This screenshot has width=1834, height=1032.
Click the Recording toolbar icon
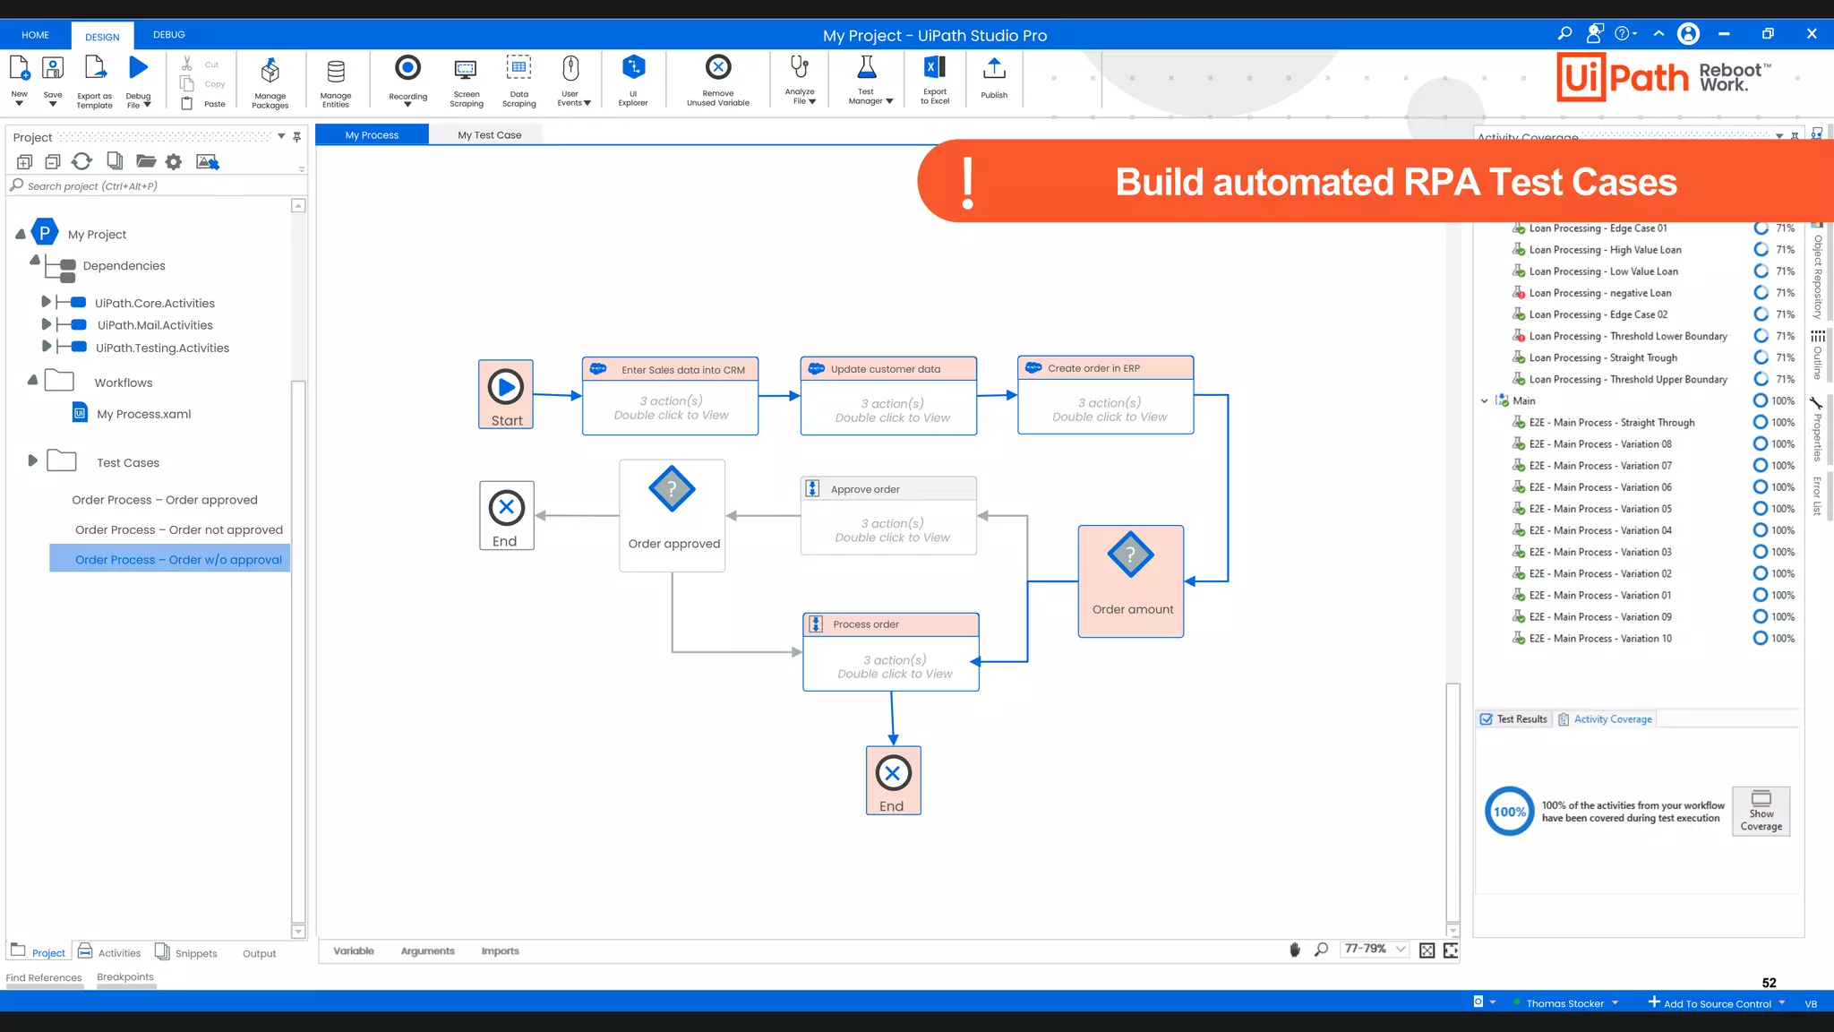(x=407, y=69)
